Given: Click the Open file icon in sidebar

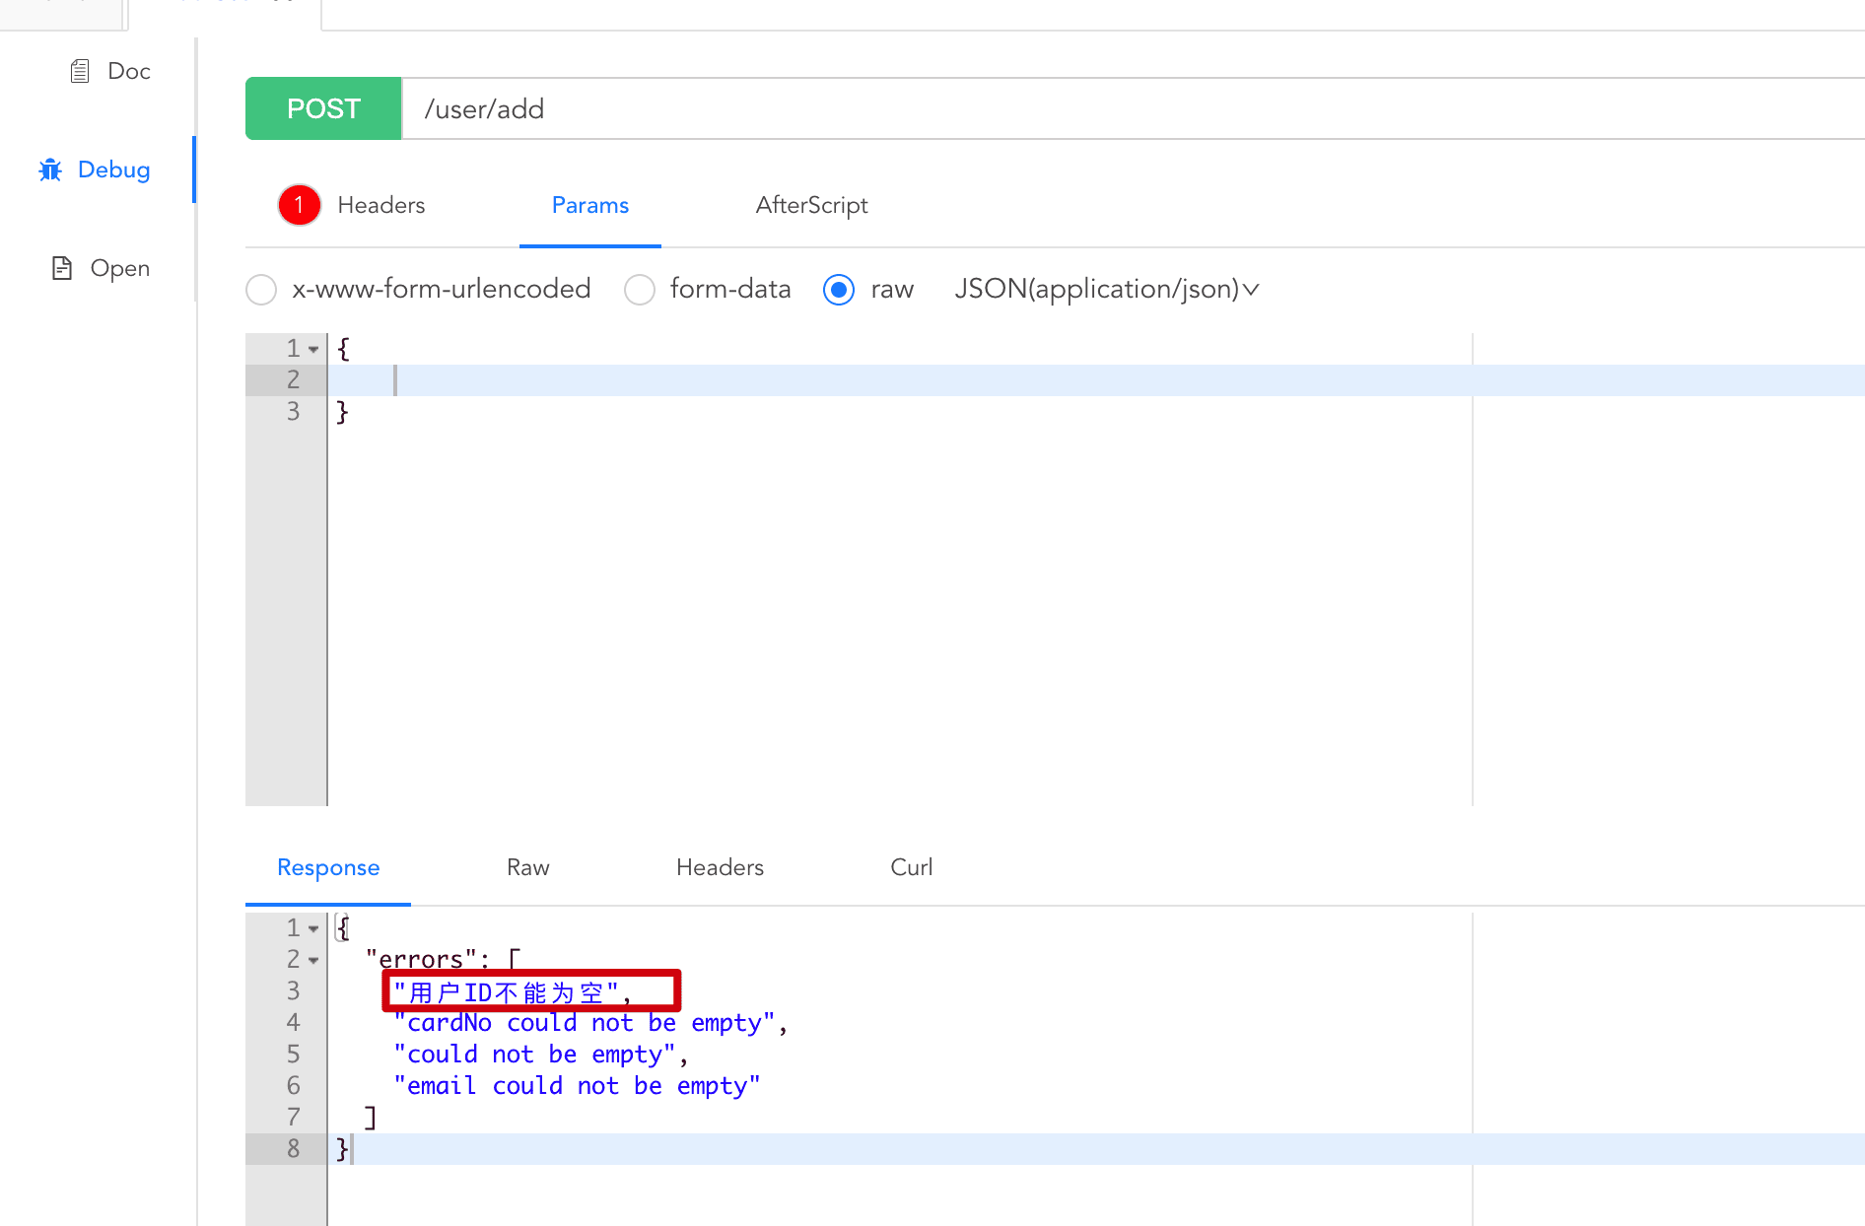Looking at the screenshot, I should point(62,268).
